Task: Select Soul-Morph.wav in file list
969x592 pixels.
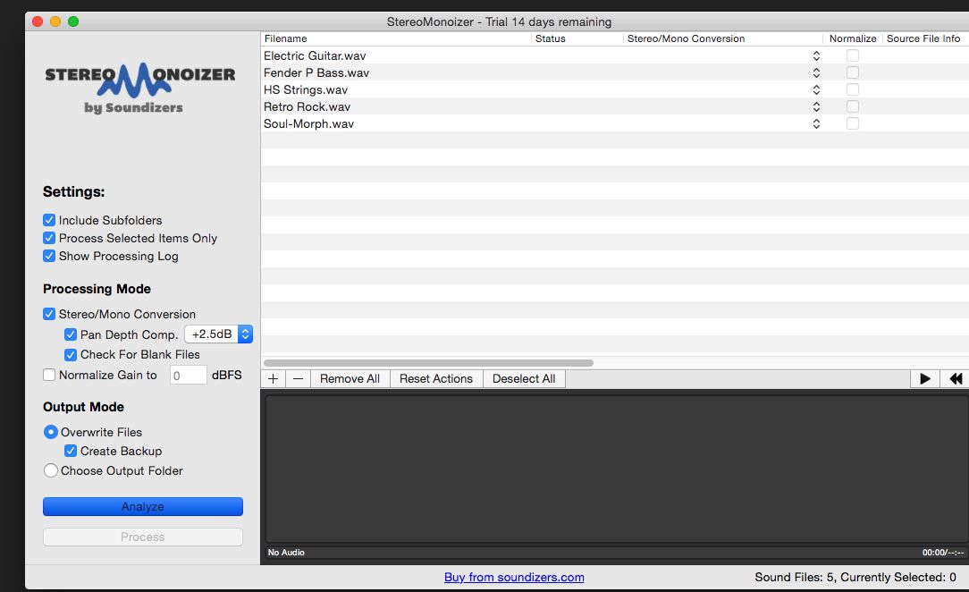Action: (309, 123)
